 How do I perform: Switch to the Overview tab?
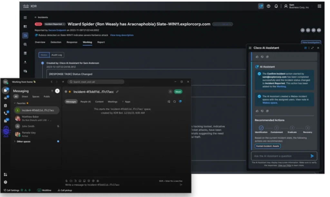coord(40,42)
